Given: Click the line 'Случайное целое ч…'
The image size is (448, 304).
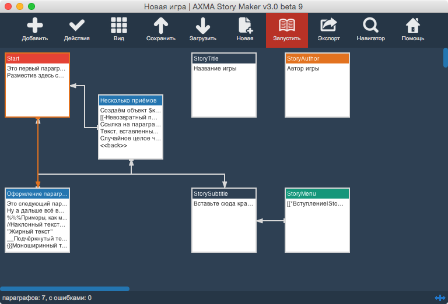Looking at the screenshot, I should 131,138.
